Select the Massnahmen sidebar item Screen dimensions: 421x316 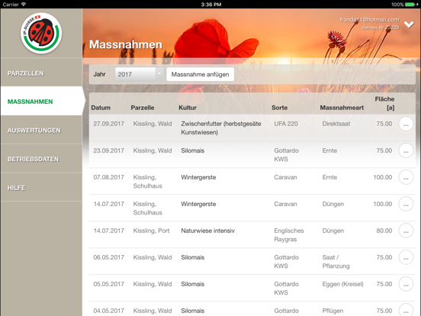coord(41,102)
